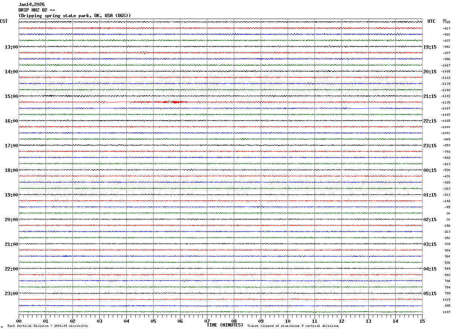Click the 02:15 UTC time label
Viewport: 452px width, 331px height.
point(430,220)
